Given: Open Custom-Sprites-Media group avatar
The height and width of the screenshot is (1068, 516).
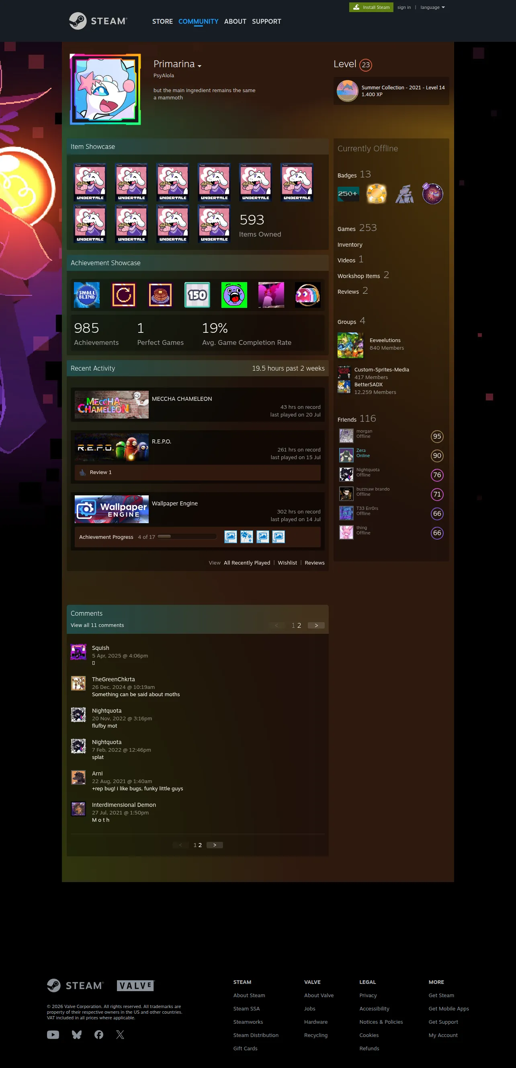Looking at the screenshot, I should point(344,372).
